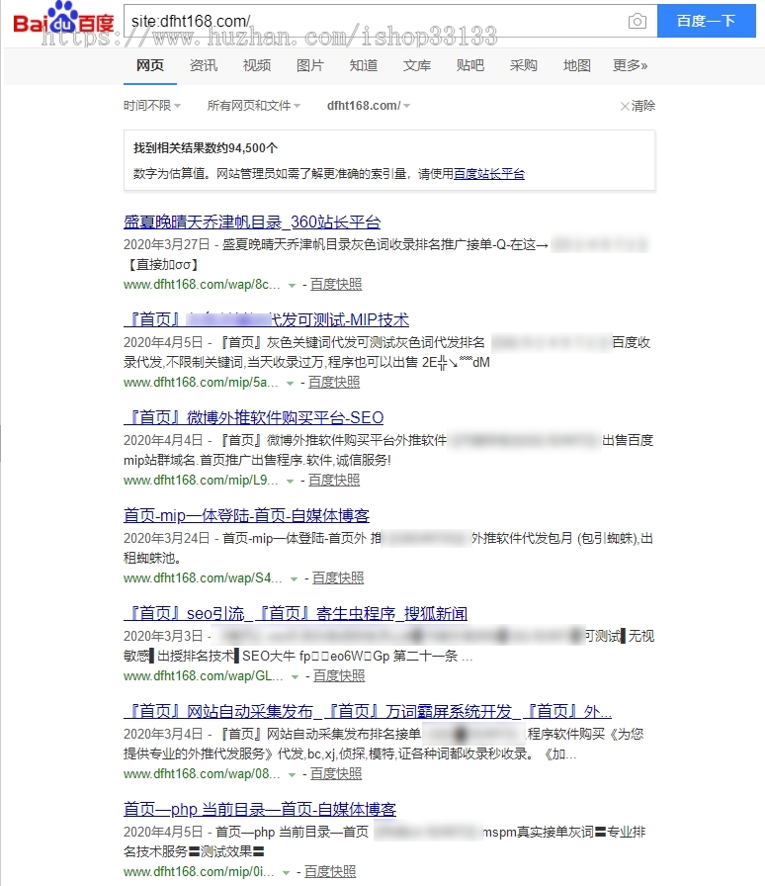The image size is (765, 886).
Task: Open 百度快照 for wap/08 result
Action: click(336, 773)
